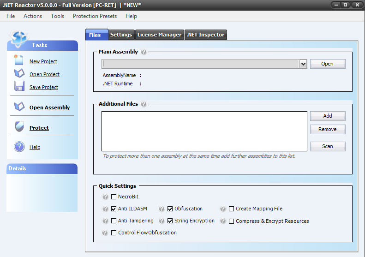This screenshot has width=365, height=257.
Task: Click help icon next to String Encryption
Action: (x=162, y=221)
